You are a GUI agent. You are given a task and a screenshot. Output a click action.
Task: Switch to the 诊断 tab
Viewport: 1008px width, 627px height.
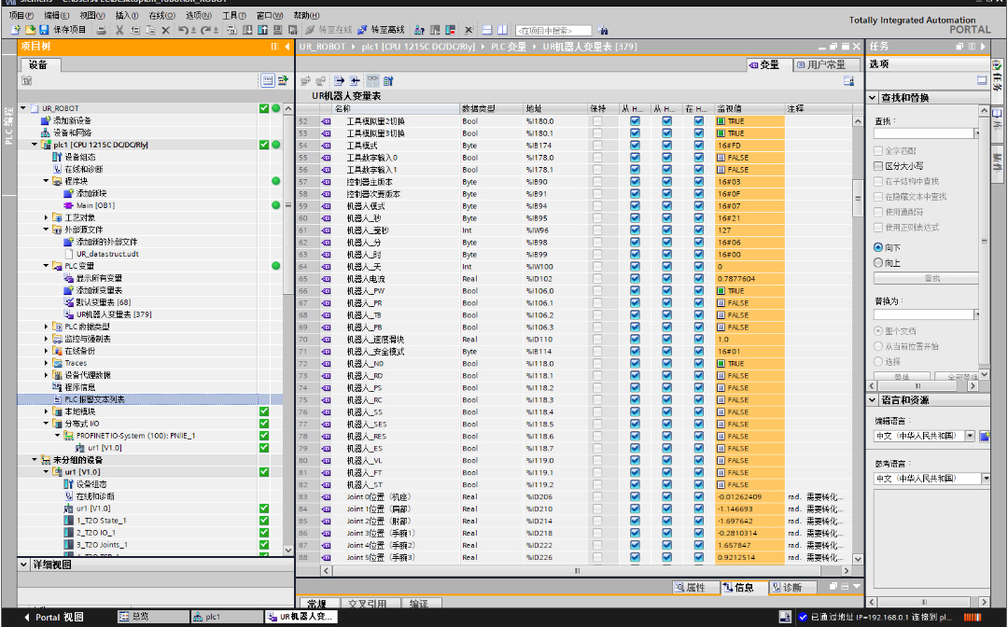(792, 587)
